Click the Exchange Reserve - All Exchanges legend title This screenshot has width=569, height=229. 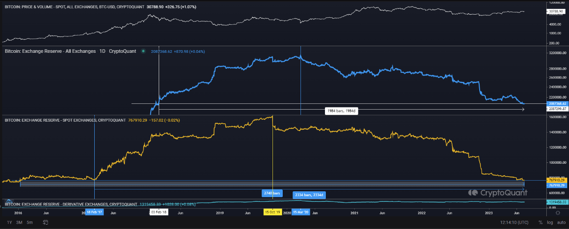click(50, 51)
